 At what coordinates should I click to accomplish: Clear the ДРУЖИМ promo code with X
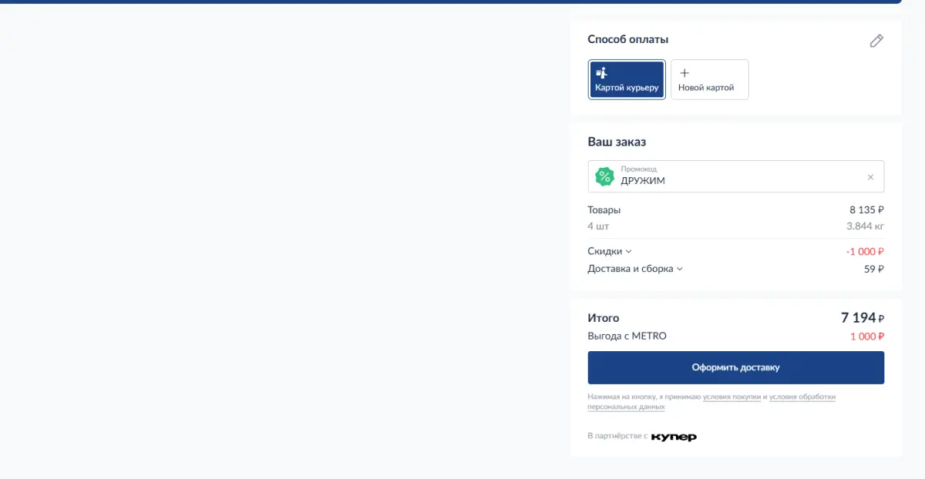pos(870,177)
